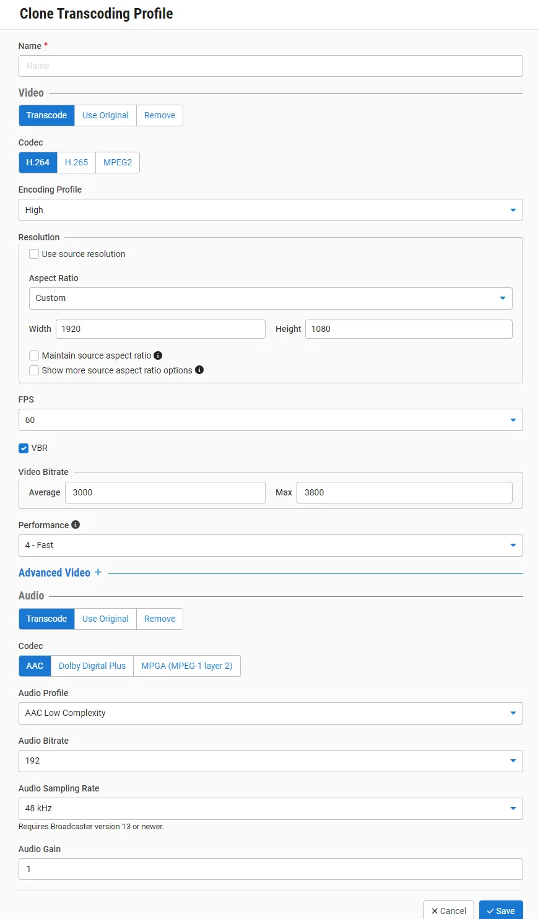Select Use Original in the Audio section
This screenshot has width=538, height=919.
point(105,619)
